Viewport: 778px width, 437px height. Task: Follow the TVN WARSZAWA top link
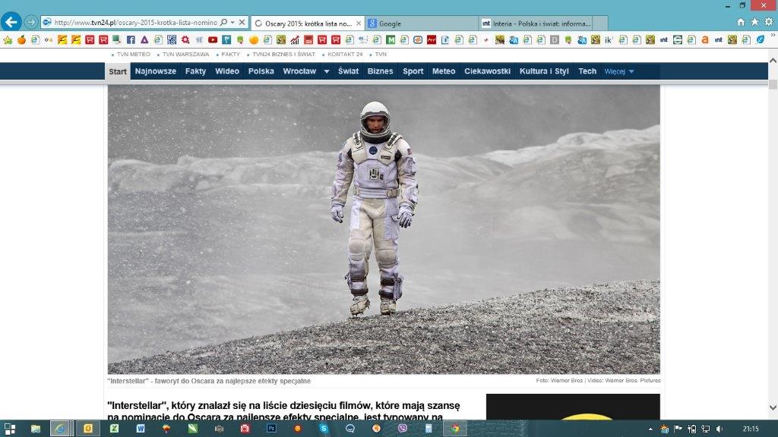click(x=185, y=55)
